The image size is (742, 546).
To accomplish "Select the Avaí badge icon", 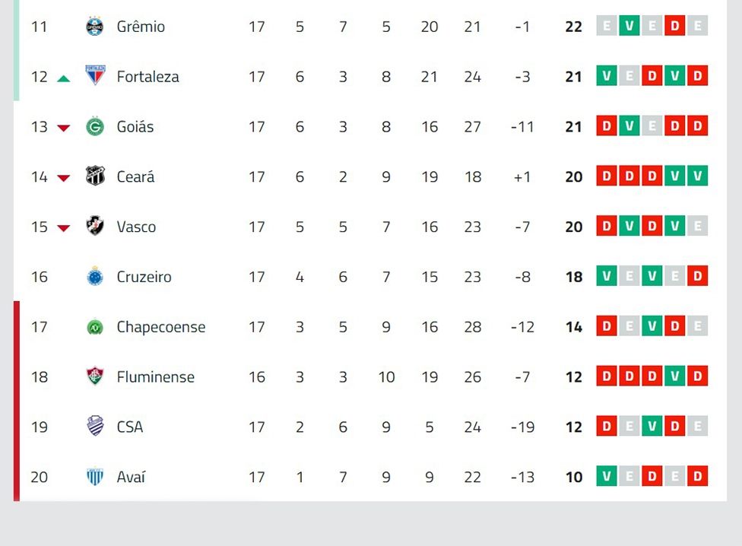I will click(x=94, y=477).
